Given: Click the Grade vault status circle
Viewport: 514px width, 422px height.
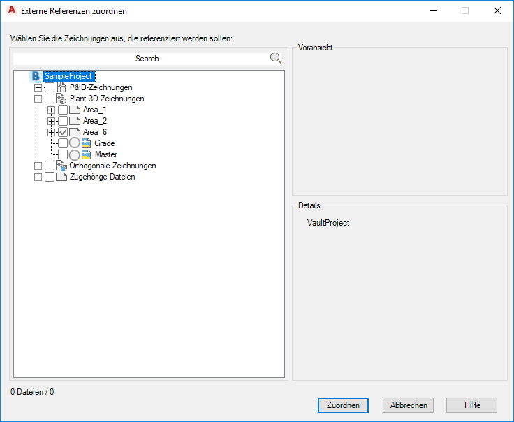Looking at the screenshot, I should 75,143.
